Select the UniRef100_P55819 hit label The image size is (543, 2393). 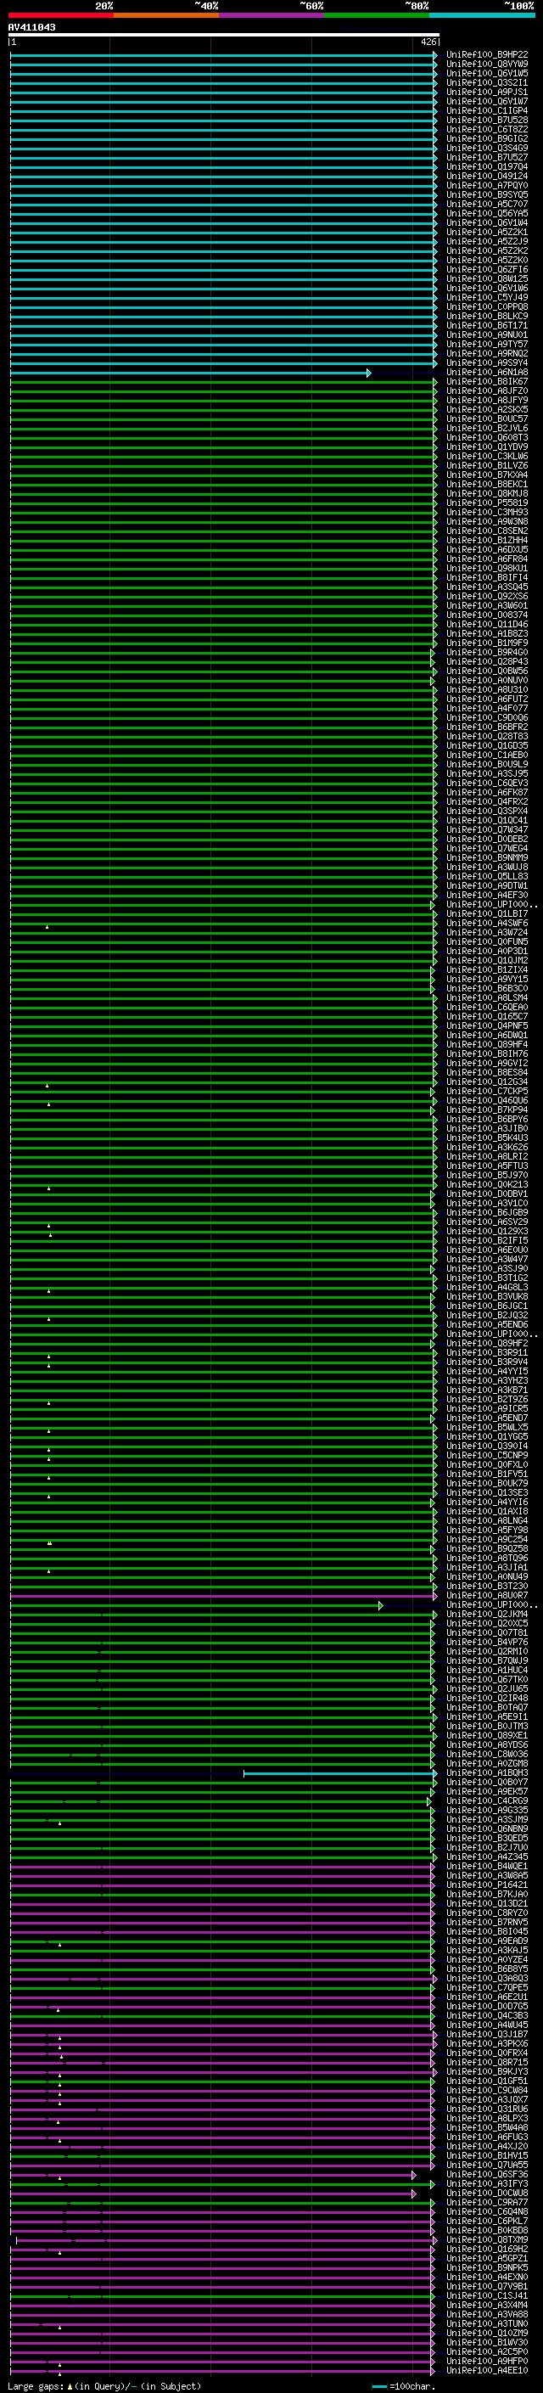(487, 503)
